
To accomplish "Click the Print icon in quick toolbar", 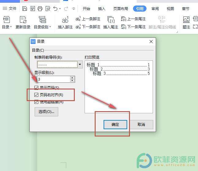I will point(40,9).
